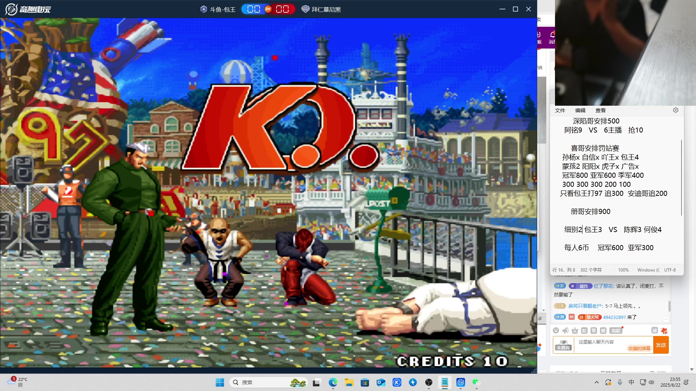
Task: Toggle the 滤 chat filter icon
Action: pos(654,330)
